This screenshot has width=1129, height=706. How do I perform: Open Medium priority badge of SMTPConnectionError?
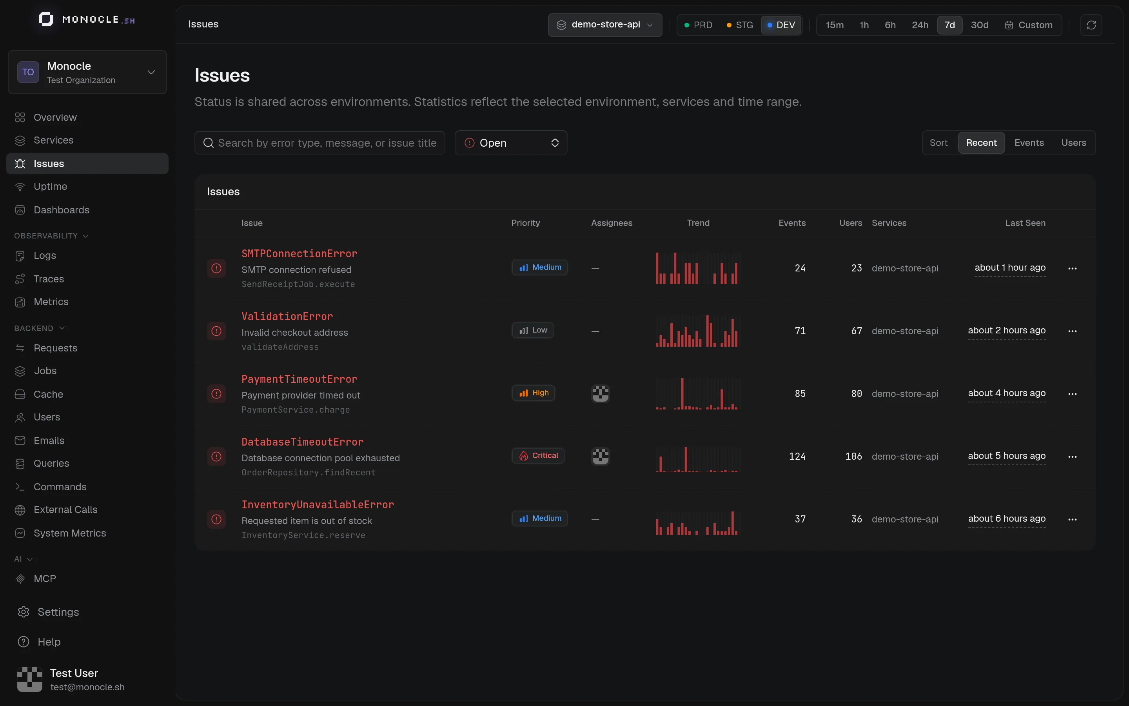click(539, 267)
